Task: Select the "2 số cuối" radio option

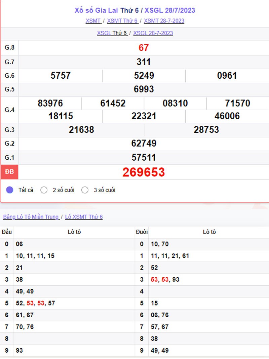Action: [44, 190]
